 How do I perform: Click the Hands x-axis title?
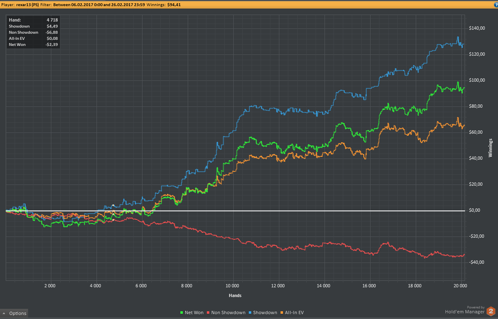click(x=235, y=296)
